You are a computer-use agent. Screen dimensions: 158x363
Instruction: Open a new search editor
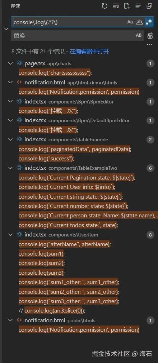coord(127,6)
